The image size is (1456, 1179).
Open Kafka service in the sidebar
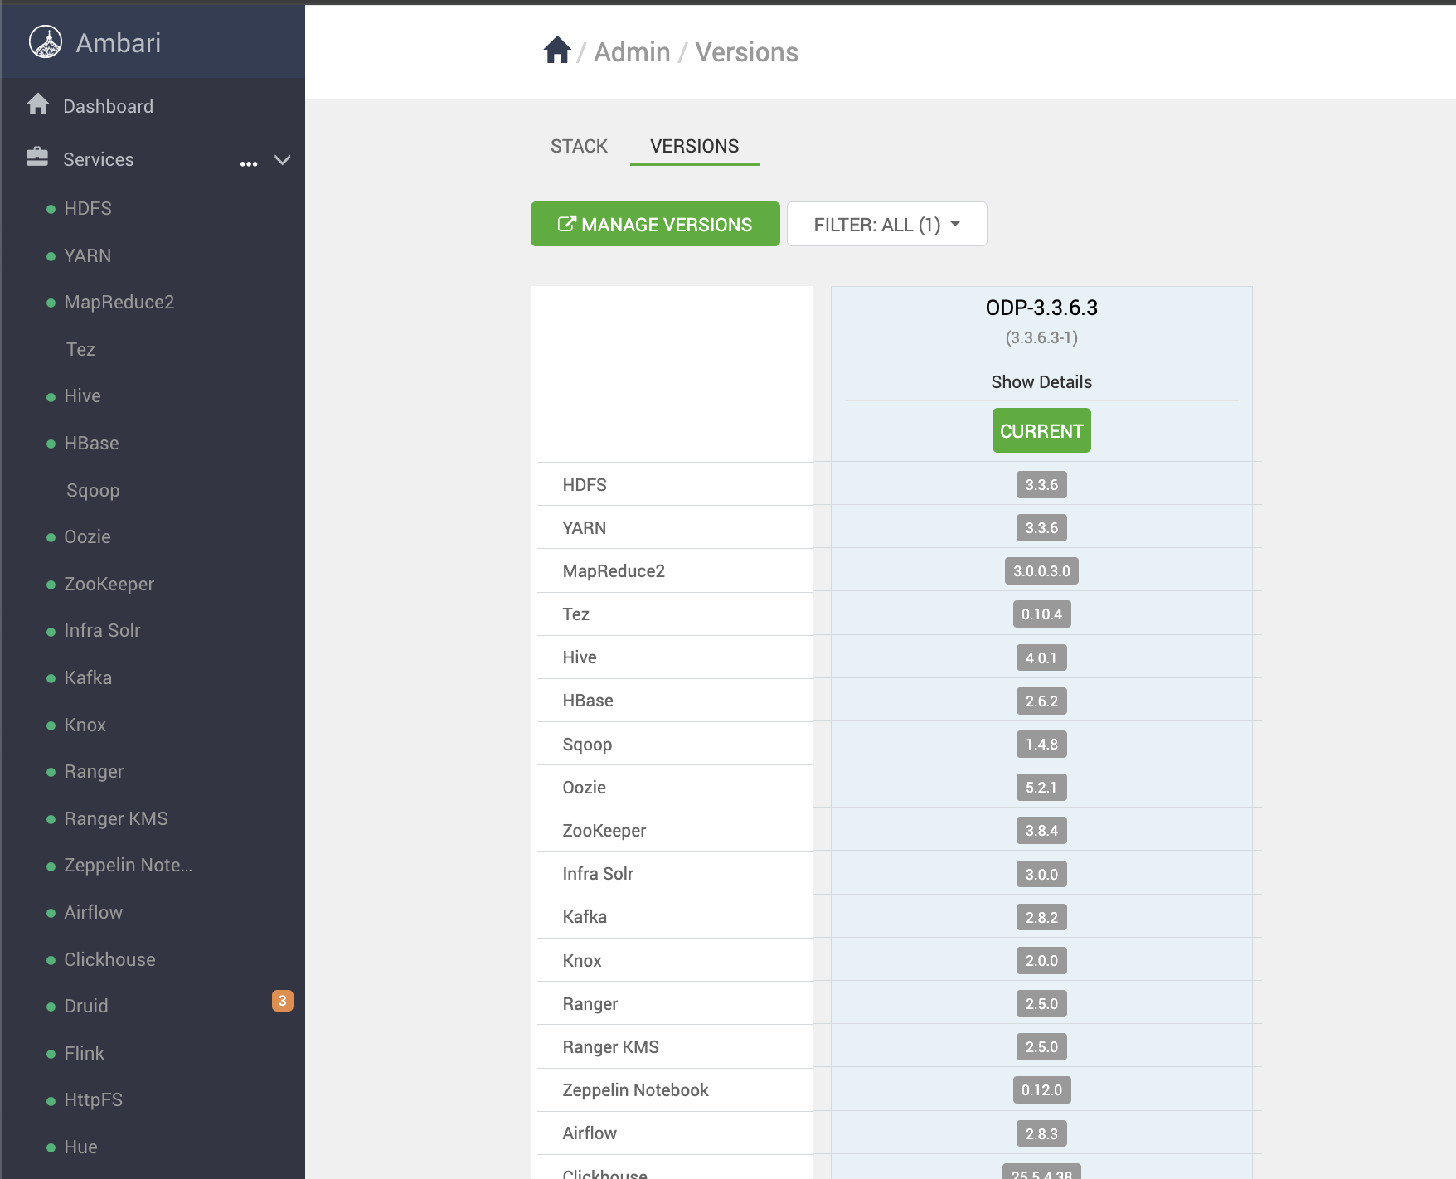pos(88,677)
